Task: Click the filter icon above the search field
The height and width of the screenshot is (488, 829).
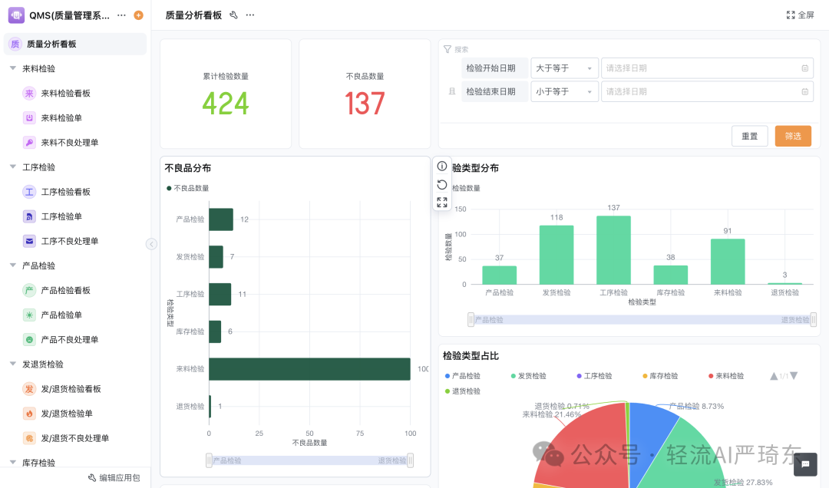Action: point(448,49)
